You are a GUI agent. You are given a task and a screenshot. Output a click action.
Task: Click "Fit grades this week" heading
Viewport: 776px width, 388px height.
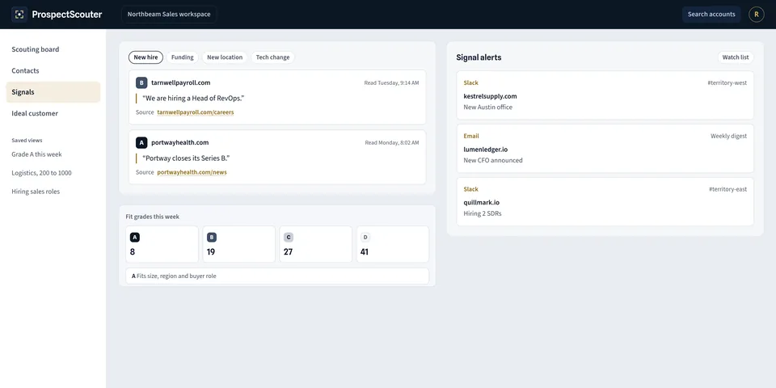[x=153, y=217]
